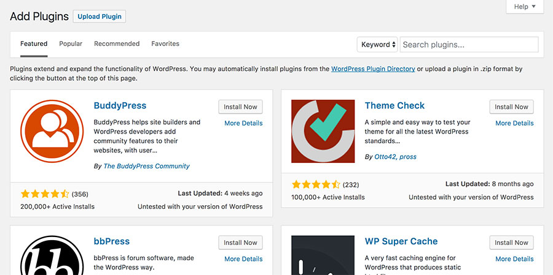Click the Theme Check plugin icon
Viewport: 553px width, 275px height.
point(323,131)
